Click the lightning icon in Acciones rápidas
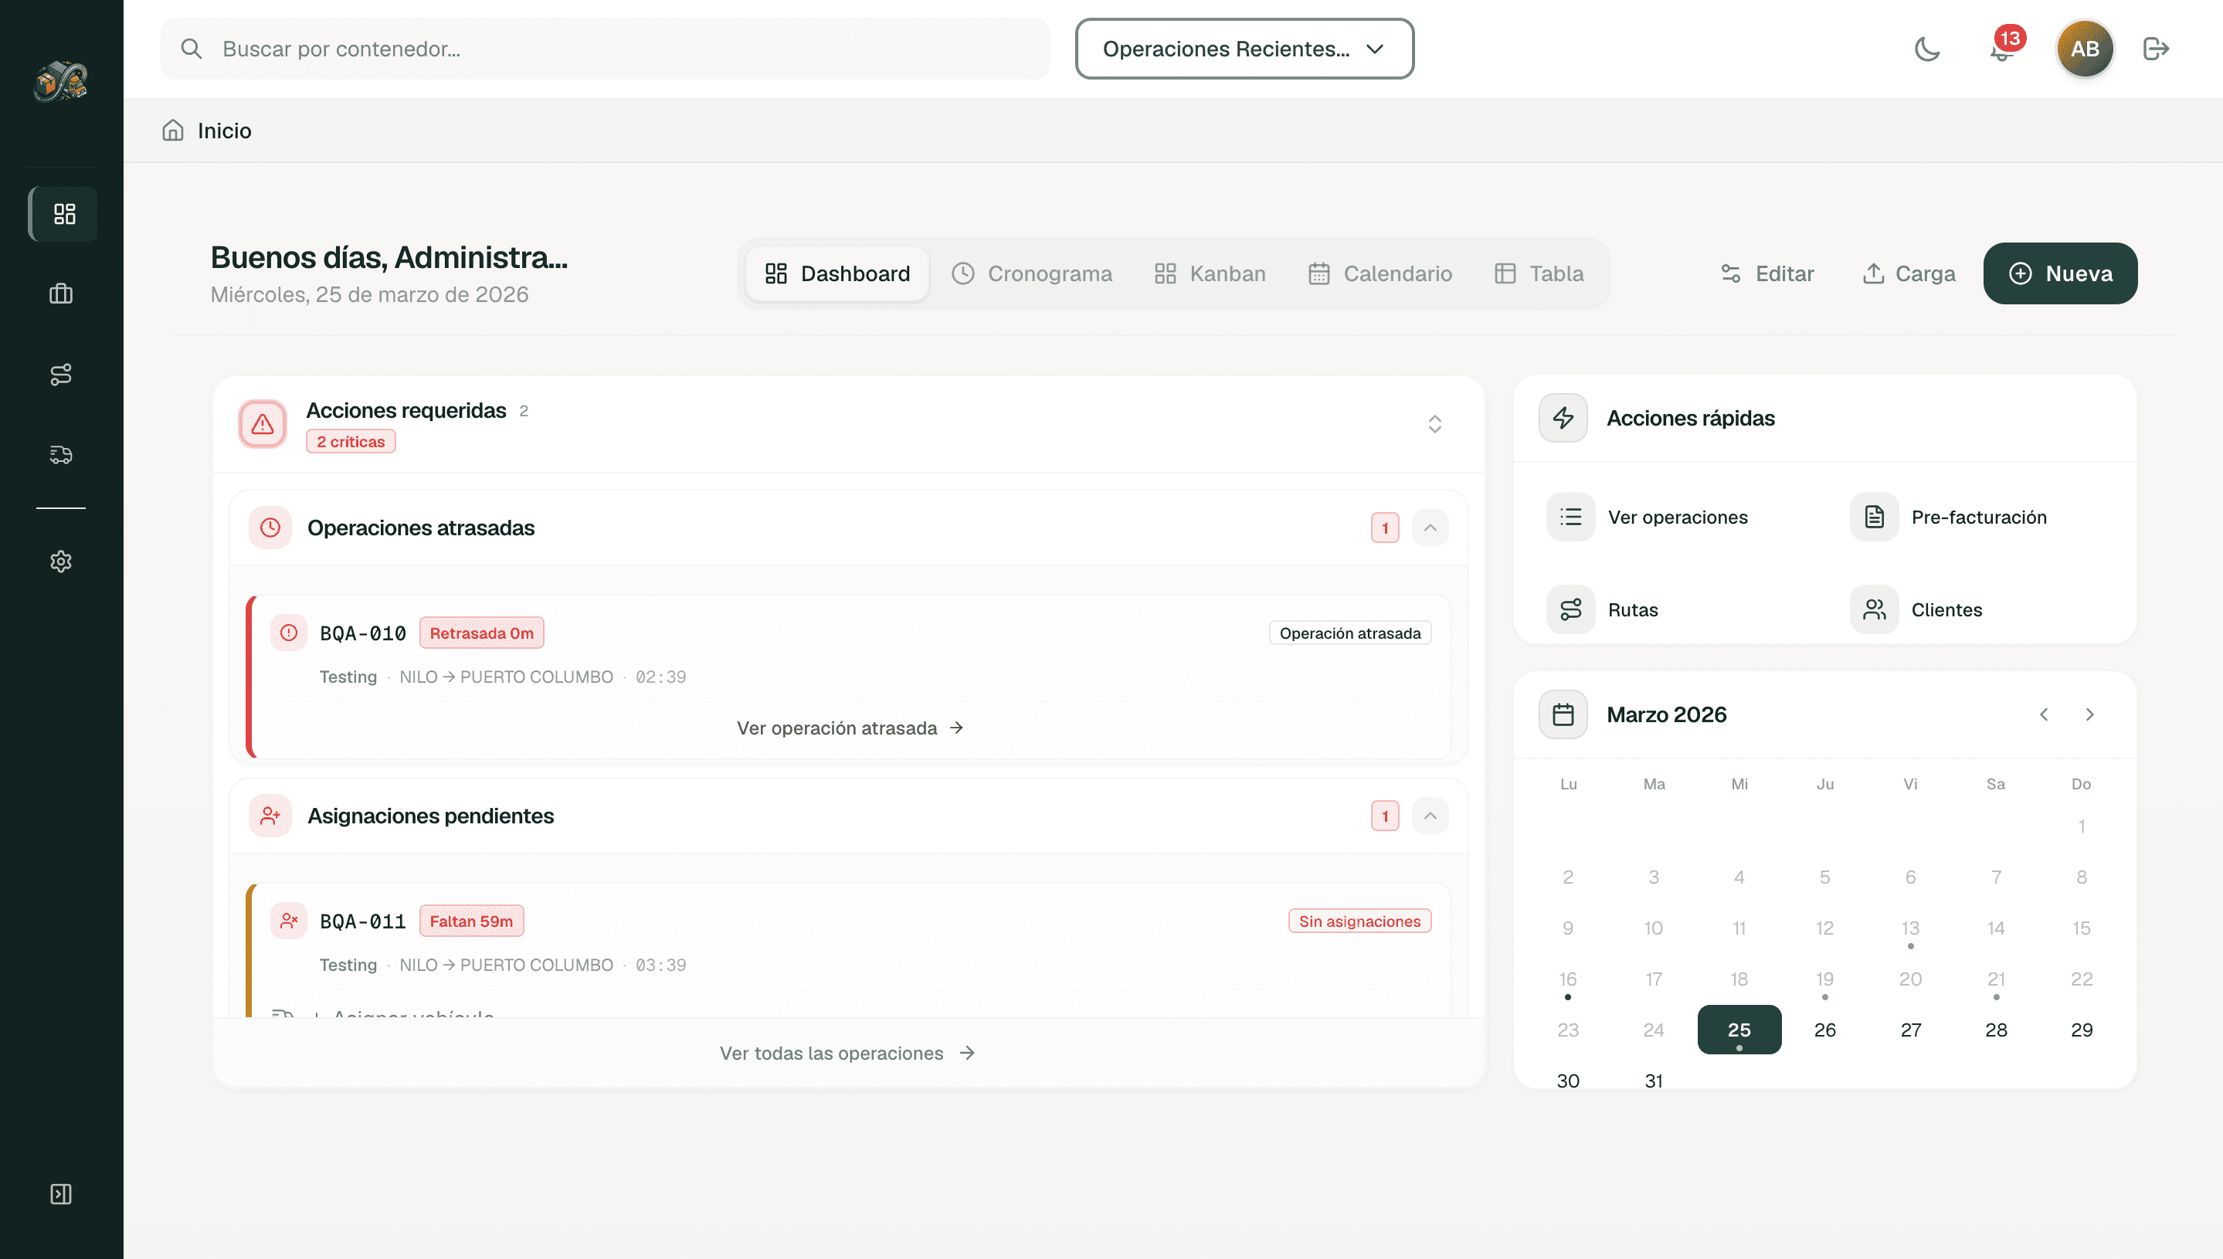The image size is (2223, 1259). 1563,419
